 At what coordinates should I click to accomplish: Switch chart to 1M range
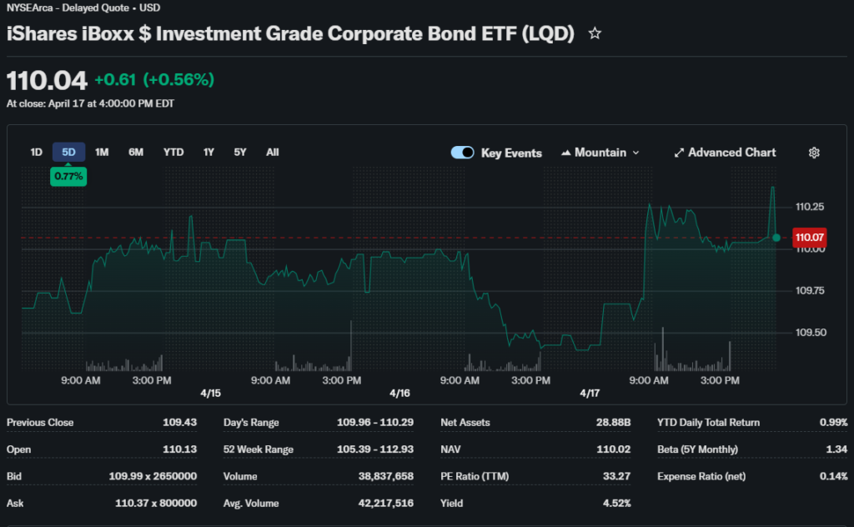pyautogui.click(x=102, y=152)
